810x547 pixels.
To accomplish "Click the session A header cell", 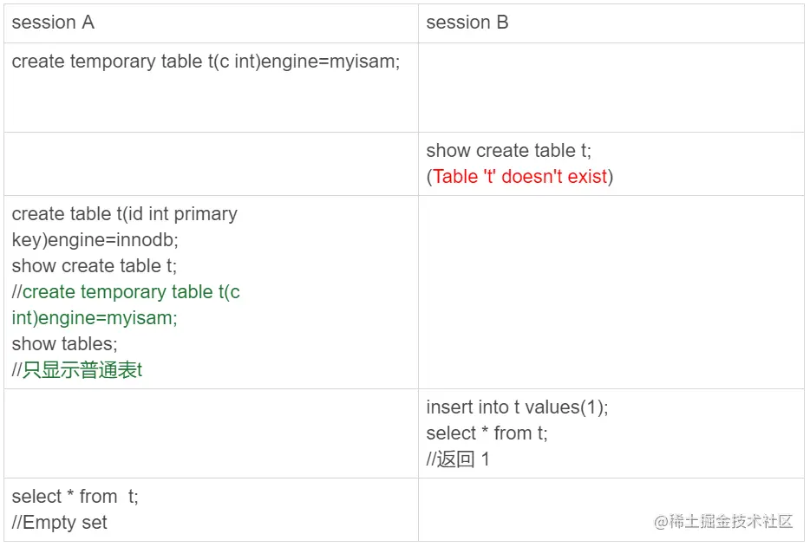I will coord(211,23).
